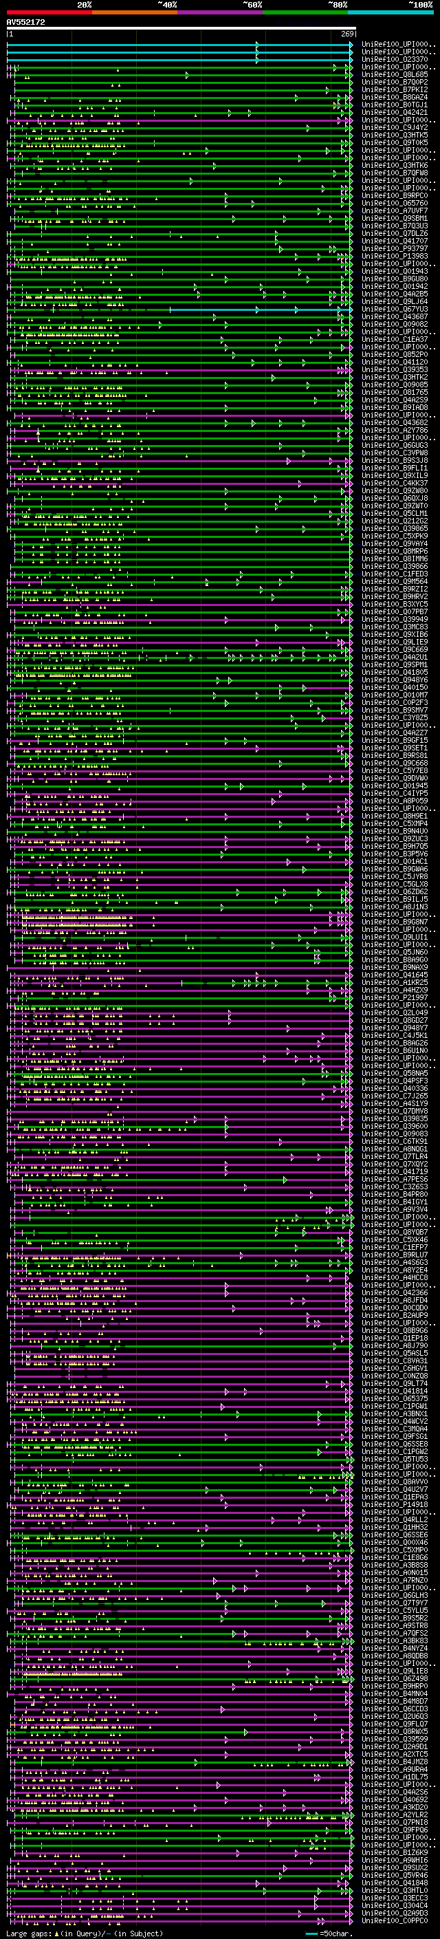This screenshot has height=1939, width=440.
Task: Open hit UniRef100_Q8L685
Action: 395,74
